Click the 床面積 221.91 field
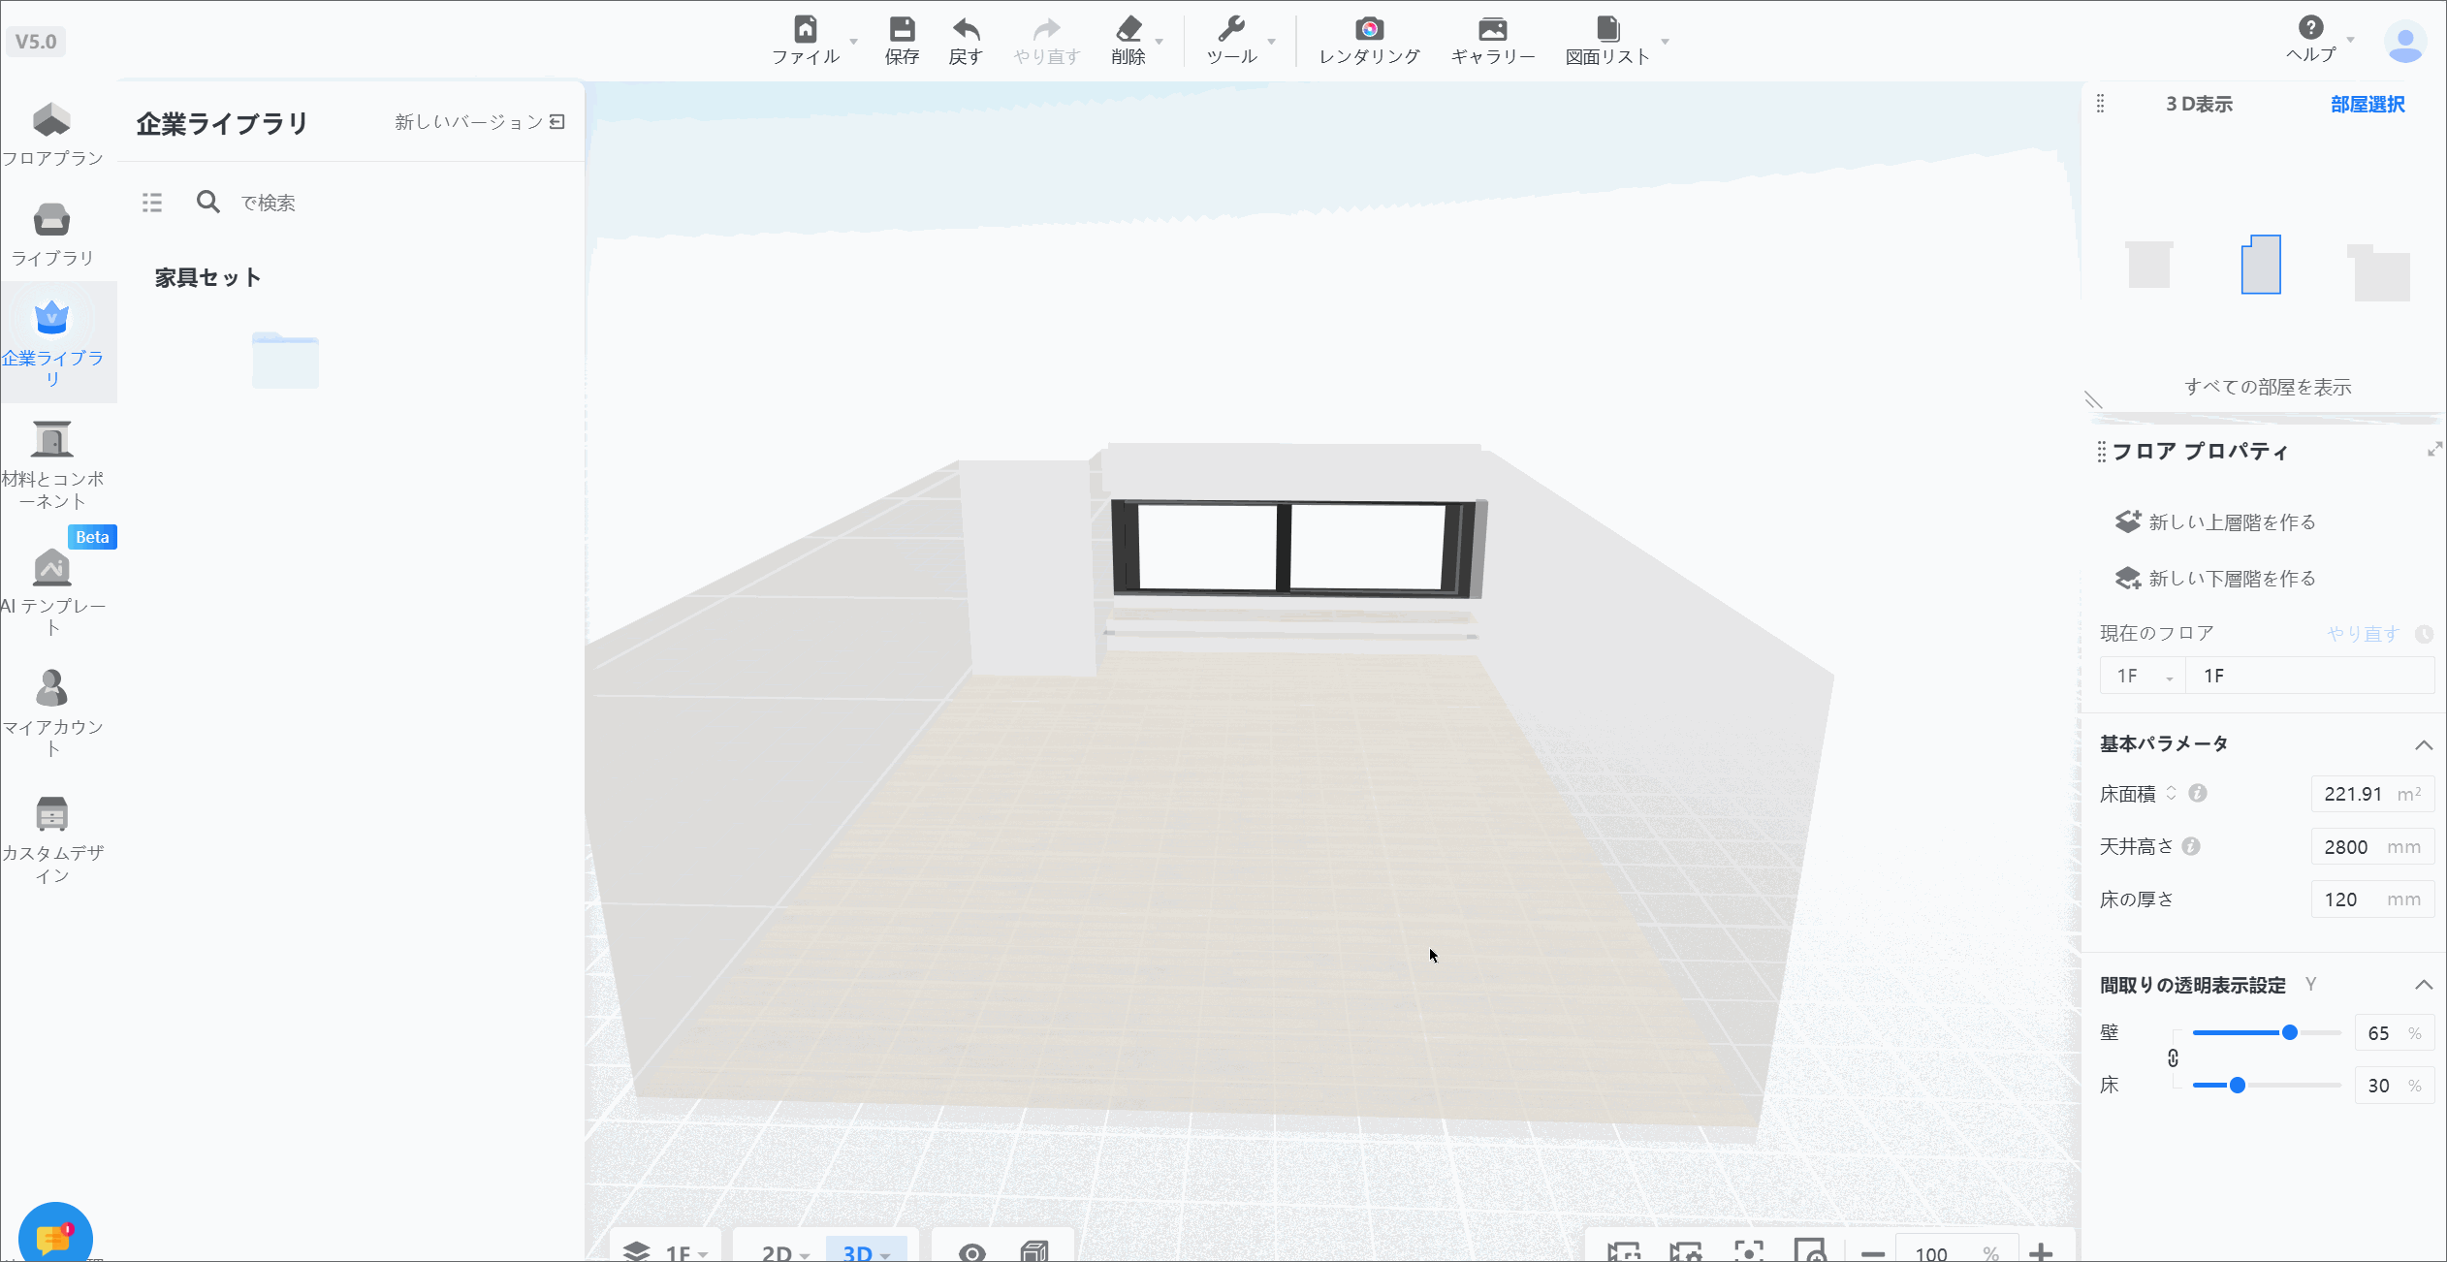Image resolution: width=2447 pixels, height=1262 pixels. tap(2372, 794)
